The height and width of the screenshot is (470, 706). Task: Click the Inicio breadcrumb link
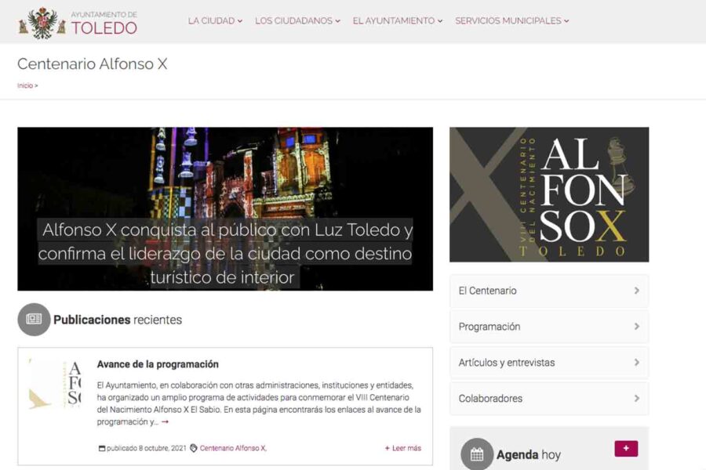tap(25, 85)
